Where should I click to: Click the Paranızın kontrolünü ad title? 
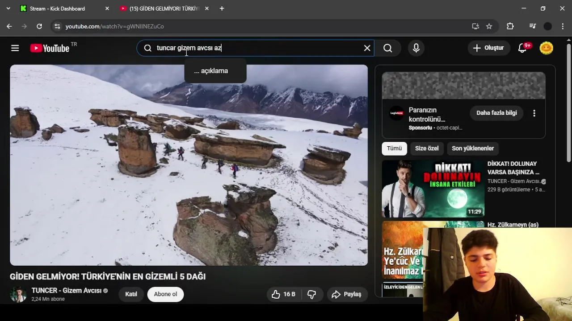point(427,115)
